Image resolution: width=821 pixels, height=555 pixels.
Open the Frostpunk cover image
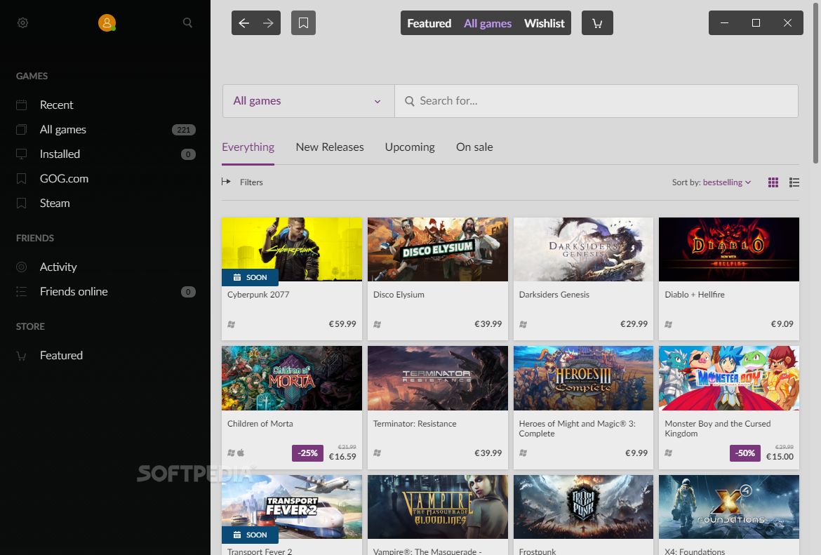pyautogui.click(x=583, y=507)
